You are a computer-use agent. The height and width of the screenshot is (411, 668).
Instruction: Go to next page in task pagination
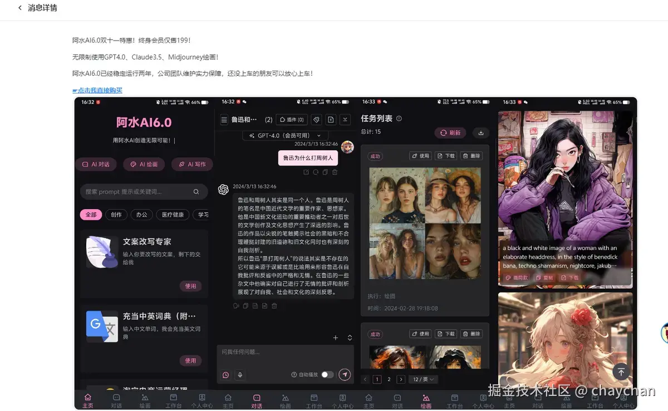tap(401, 379)
